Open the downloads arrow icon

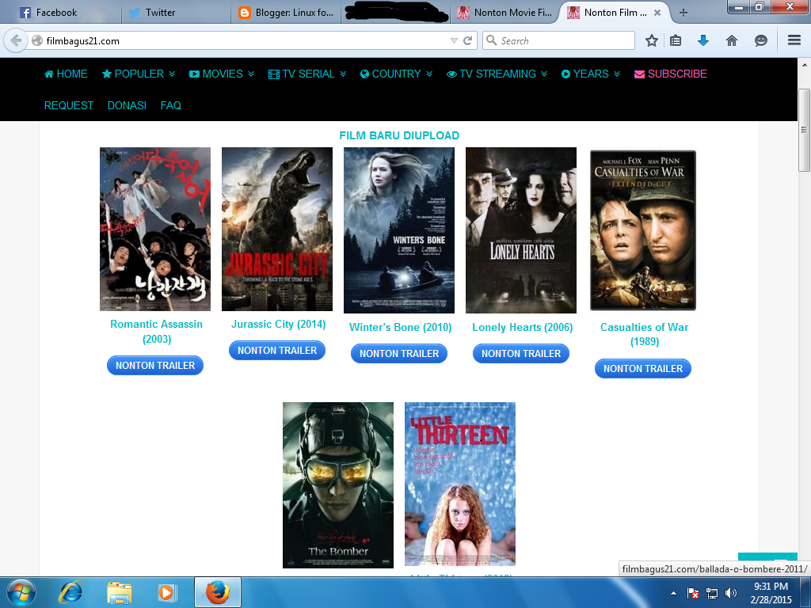coord(703,40)
